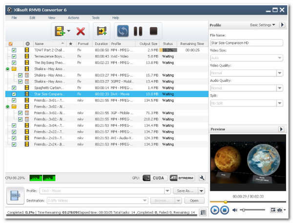Open the Add File dropdown arrow
293x223 pixels.
[x=69, y=31]
